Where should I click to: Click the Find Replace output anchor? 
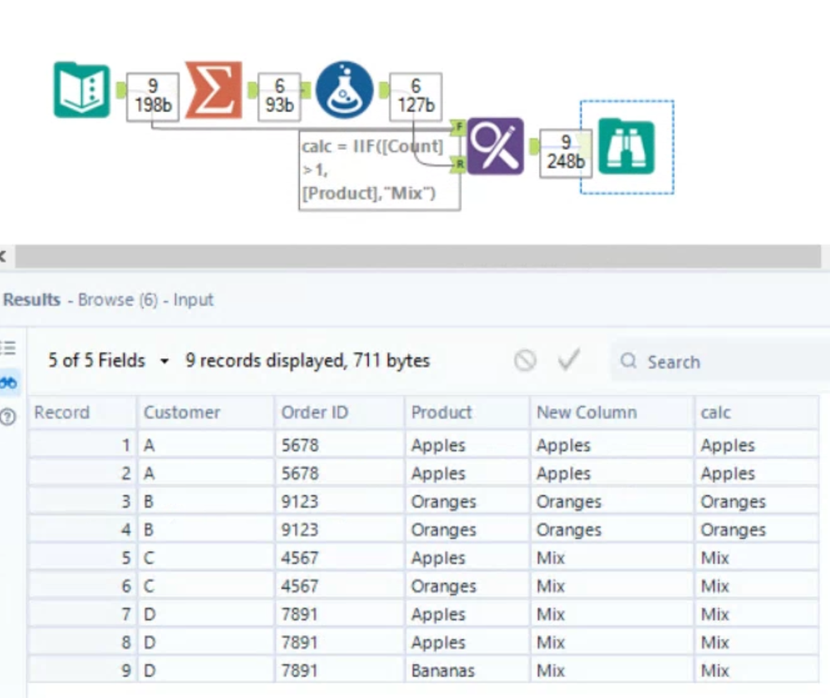coord(534,147)
